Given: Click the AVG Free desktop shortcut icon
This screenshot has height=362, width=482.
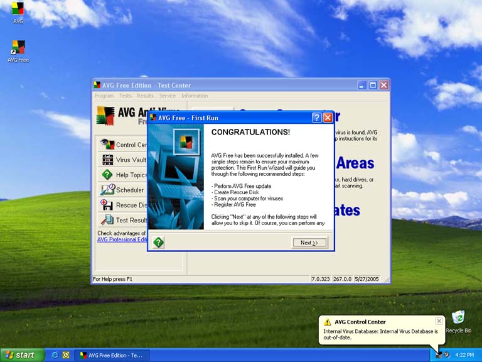Looking at the screenshot, I should click(x=18, y=48).
